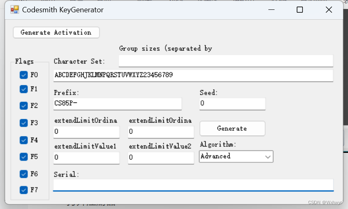Maximize the Codesmith KeyGenerator window
This screenshot has width=348, height=209.
300,10
